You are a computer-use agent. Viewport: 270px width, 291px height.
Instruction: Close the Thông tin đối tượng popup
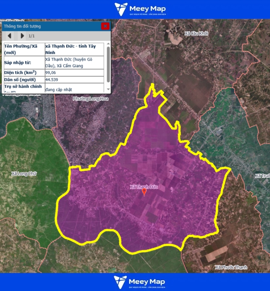(x=105, y=26)
